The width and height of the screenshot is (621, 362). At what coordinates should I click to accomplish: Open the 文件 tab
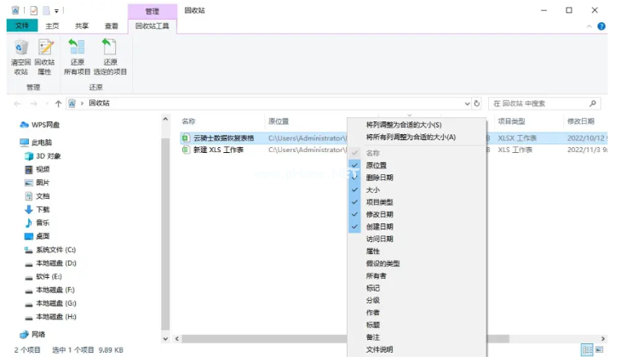(x=22, y=25)
